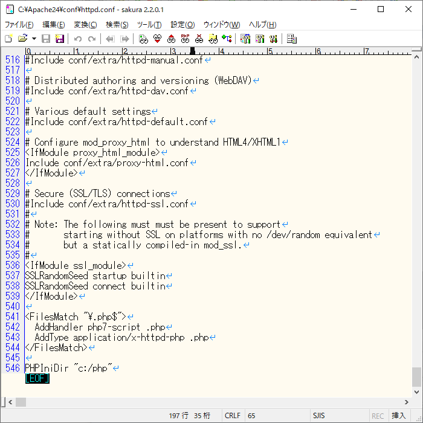Image resolution: width=423 pixels, height=423 pixels.
Task: Expand the dropdown arrow beside Open icon
Action: [x=34, y=39]
